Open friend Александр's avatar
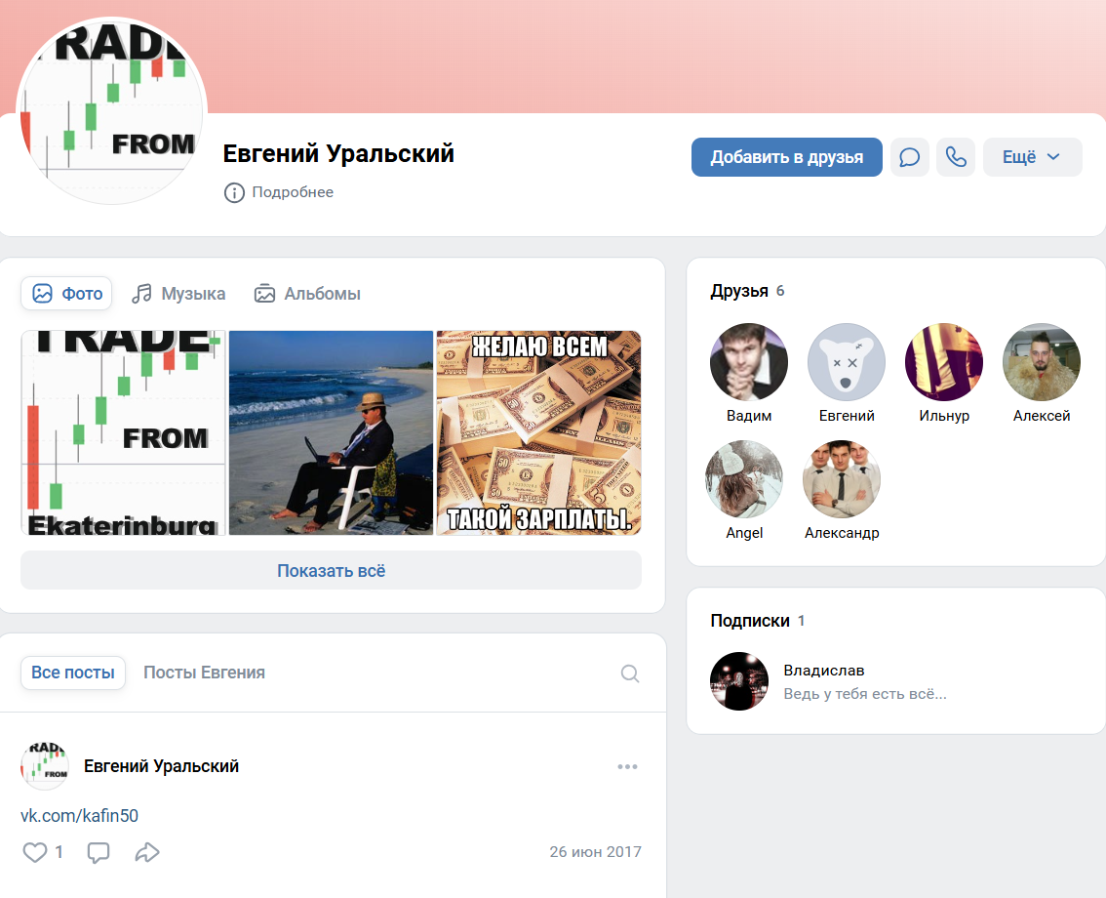The image size is (1106, 898). click(x=842, y=479)
